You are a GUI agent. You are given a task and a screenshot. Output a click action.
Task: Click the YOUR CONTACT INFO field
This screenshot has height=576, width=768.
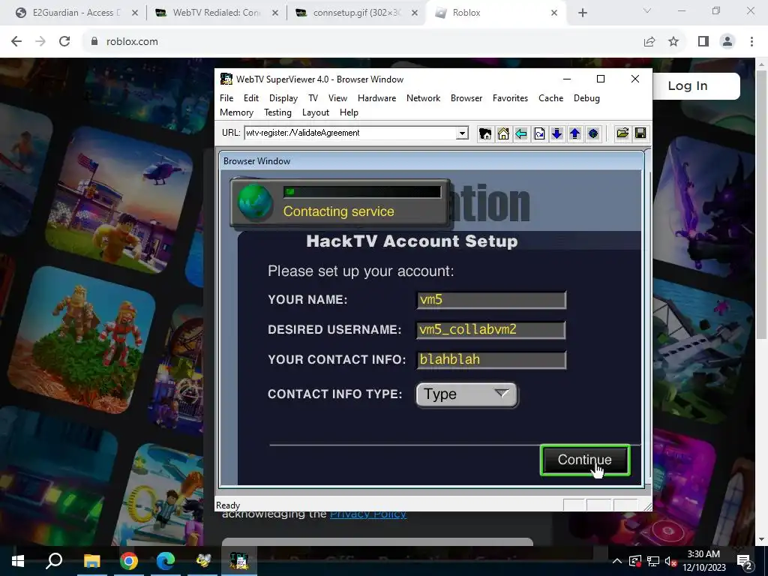click(x=491, y=359)
